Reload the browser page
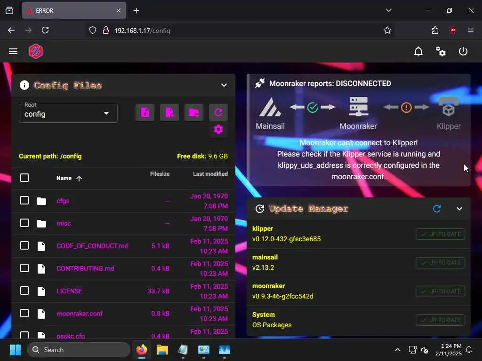This screenshot has height=361, width=482. (x=45, y=30)
